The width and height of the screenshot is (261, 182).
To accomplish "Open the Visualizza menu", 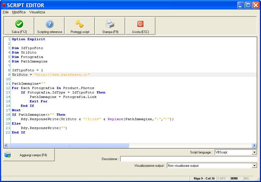I will [37, 12].
